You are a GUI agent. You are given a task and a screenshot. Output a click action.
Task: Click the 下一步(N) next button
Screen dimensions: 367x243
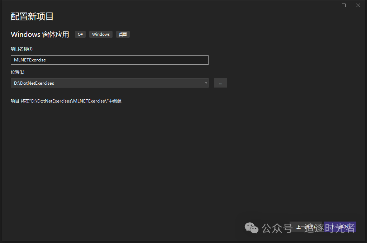click(340, 227)
